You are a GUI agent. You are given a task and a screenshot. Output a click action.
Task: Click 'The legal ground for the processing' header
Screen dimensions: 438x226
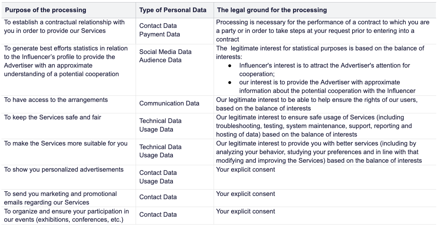coord(272,10)
